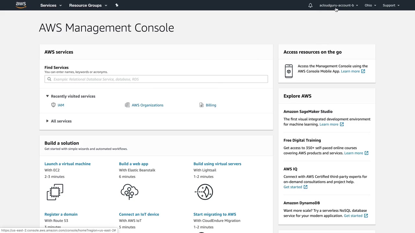Image resolution: width=415 pixels, height=233 pixels.
Task: Click the pin shortcuts icon in navbar
Action: tap(117, 5)
